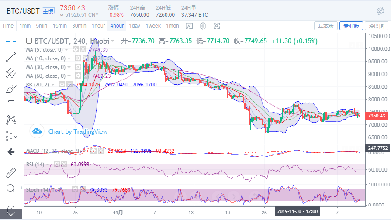Click the -0.98% change value

(x=116, y=15)
